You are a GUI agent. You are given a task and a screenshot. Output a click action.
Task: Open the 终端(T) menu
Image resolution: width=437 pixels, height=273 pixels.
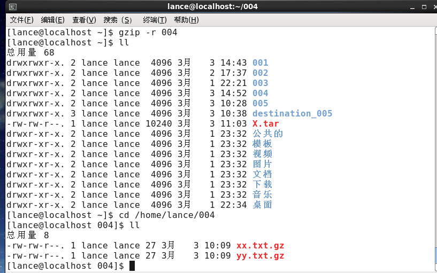(x=155, y=20)
